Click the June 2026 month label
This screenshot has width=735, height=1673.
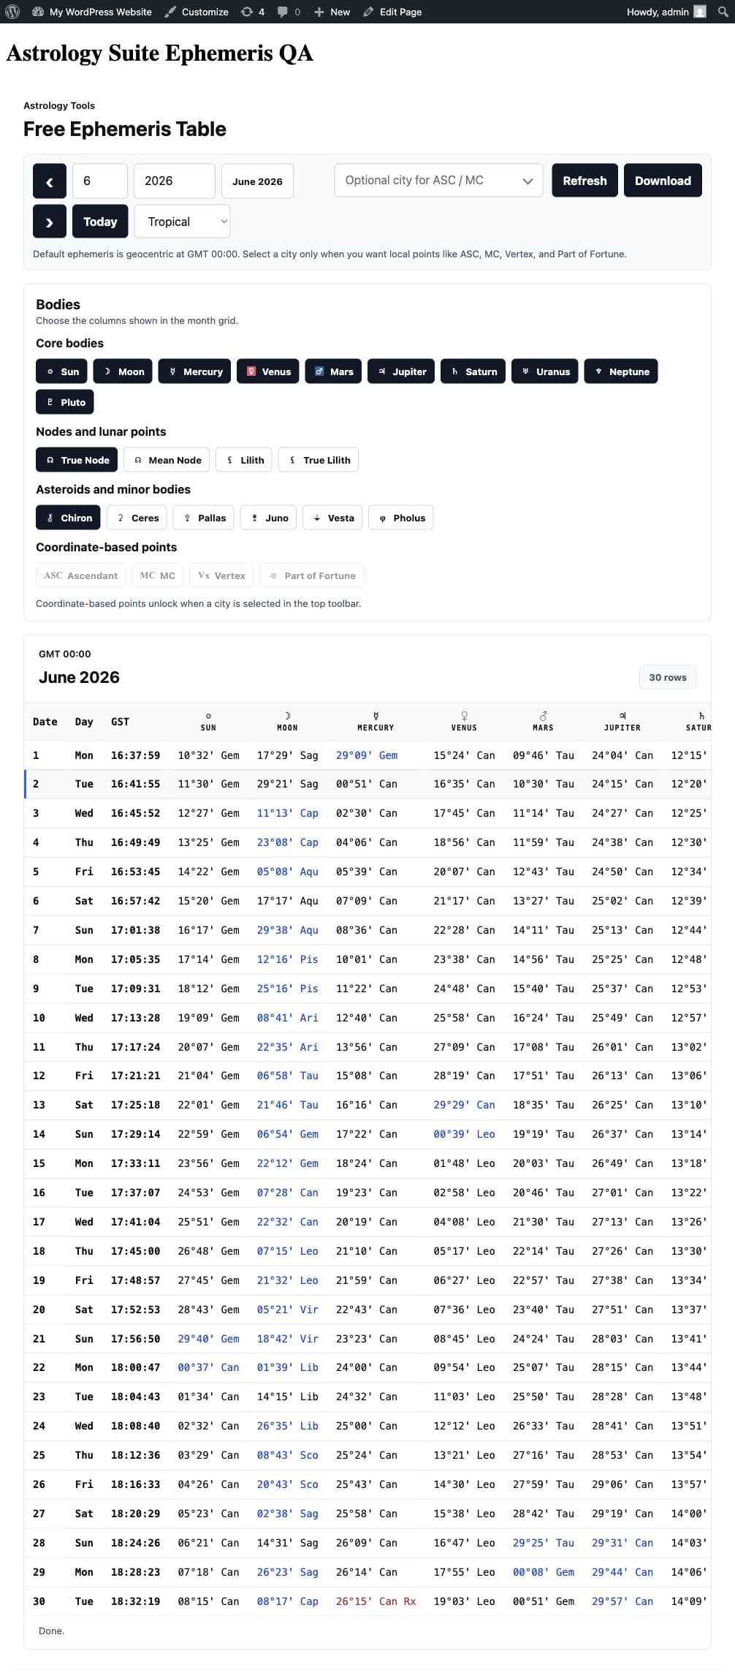[257, 181]
